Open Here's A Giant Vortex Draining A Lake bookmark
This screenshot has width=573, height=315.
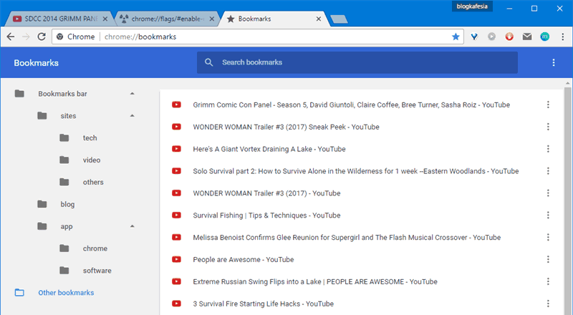click(x=269, y=149)
